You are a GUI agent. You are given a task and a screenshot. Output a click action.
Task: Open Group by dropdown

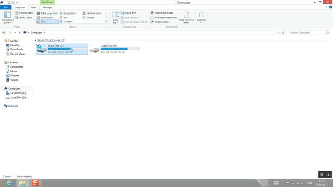point(129,13)
